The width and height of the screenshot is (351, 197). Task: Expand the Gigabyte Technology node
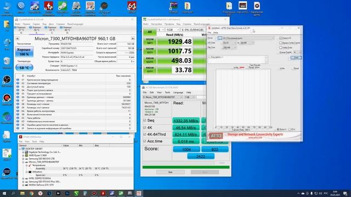point(23,152)
